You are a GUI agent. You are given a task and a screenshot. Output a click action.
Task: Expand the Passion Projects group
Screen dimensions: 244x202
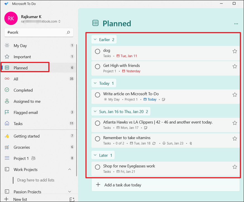pos(70,192)
